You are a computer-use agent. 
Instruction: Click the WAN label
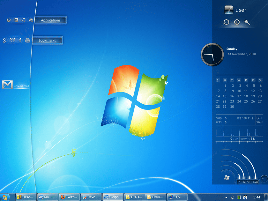pyautogui.click(x=259, y=122)
